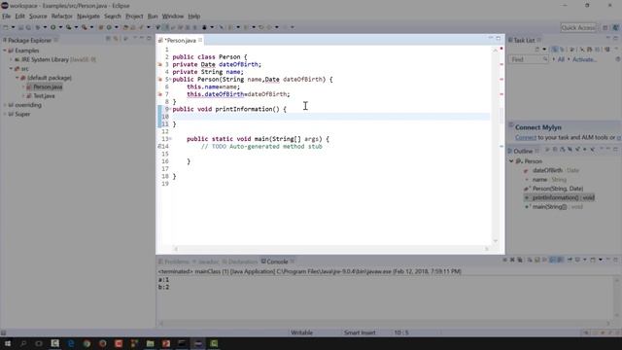Image resolution: width=622 pixels, height=350 pixels.
Task: Click the Find field in Task List
Action: [528, 59]
